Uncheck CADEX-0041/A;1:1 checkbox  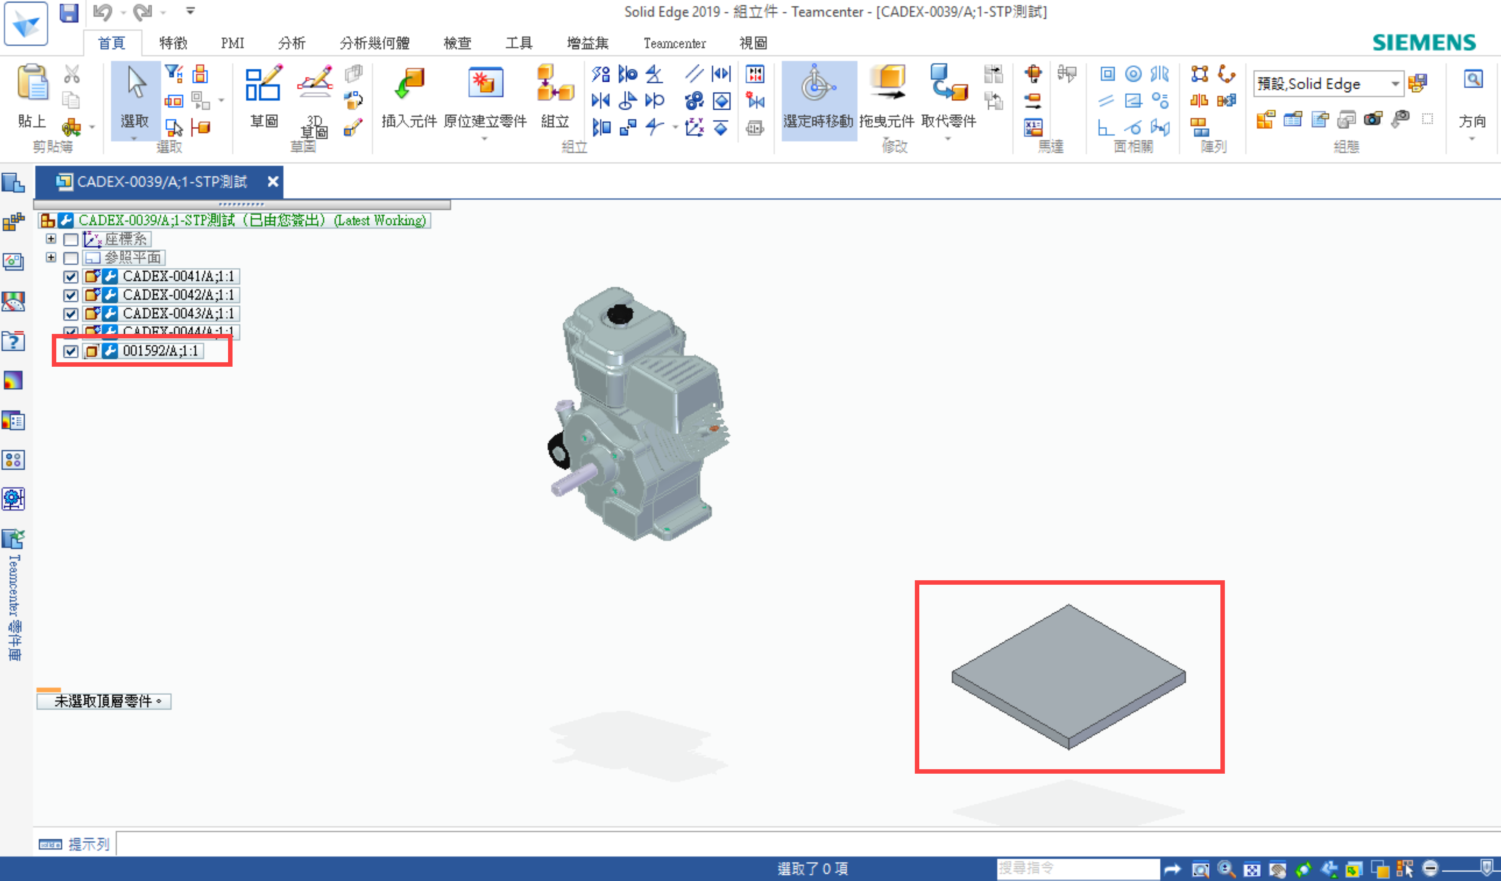pyautogui.click(x=71, y=277)
